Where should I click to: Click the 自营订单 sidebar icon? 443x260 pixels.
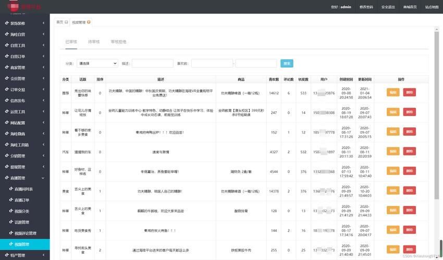(x=7, y=56)
